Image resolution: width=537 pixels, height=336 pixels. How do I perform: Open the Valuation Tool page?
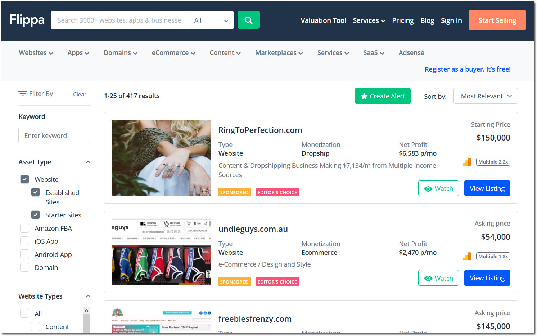click(323, 20)
